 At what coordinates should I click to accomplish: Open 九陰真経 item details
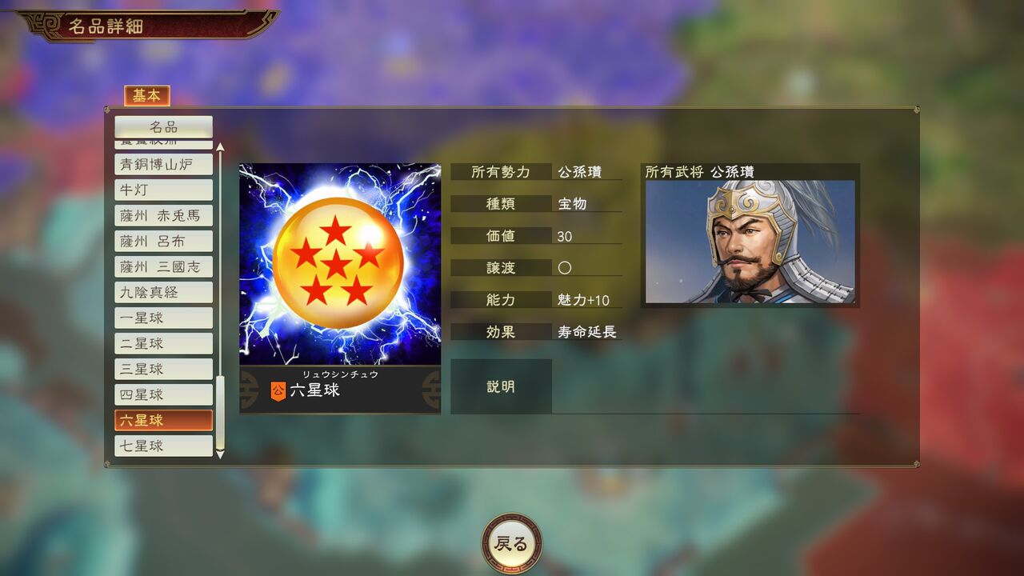click(163, 292)
